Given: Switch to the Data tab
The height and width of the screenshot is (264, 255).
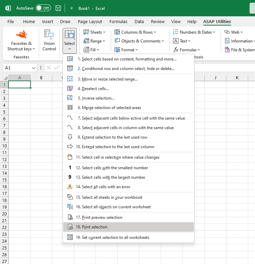Looking at the screenshot, I should tap(139, 21).
